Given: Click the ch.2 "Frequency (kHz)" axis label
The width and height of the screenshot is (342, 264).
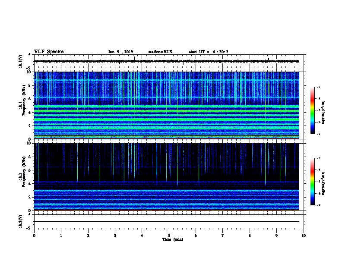Looking at the screenshot, I should pos(24,172).
